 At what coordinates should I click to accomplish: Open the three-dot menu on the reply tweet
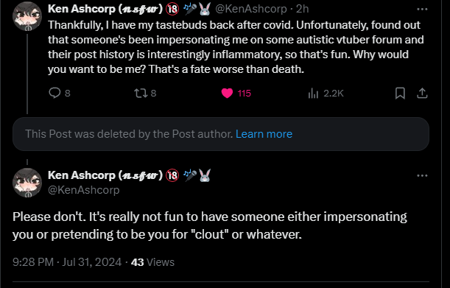(x=422, y=175)
